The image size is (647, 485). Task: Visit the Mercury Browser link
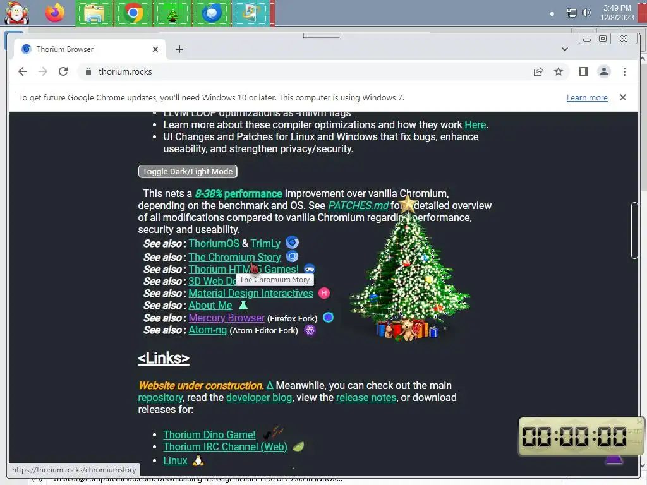[x=227, y=318]
